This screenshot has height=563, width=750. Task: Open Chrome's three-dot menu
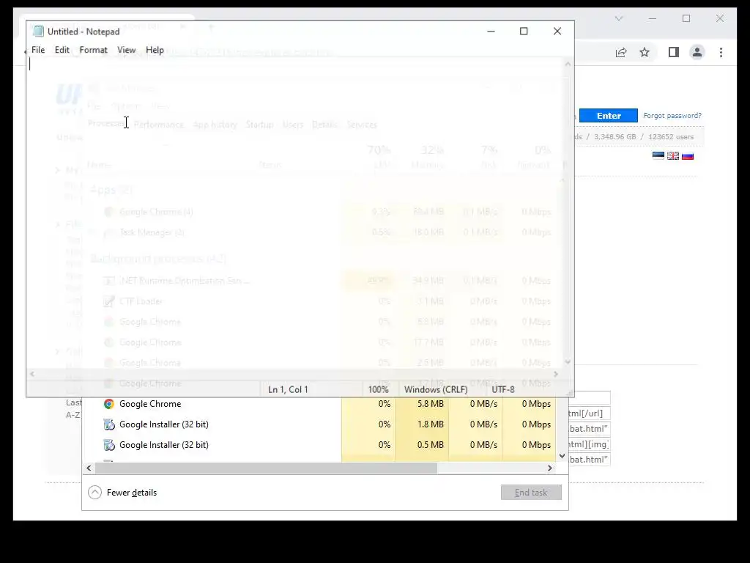point(721,52)
